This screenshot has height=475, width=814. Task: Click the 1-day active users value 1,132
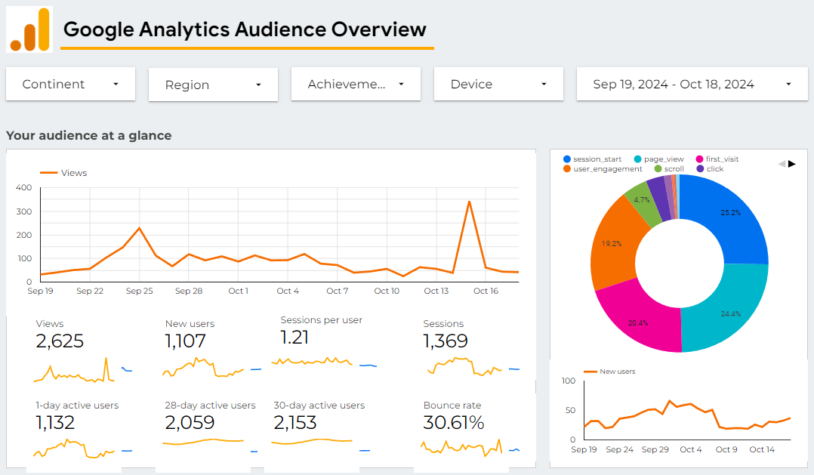(x=55, y=423)
